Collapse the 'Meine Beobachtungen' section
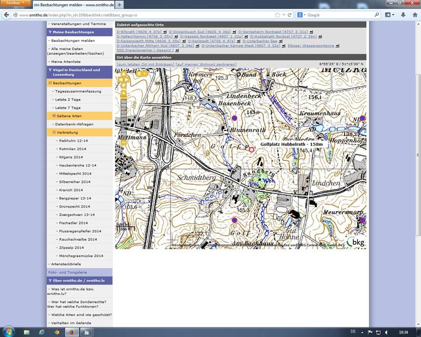The image size is (421, 337). coord(50,32)
